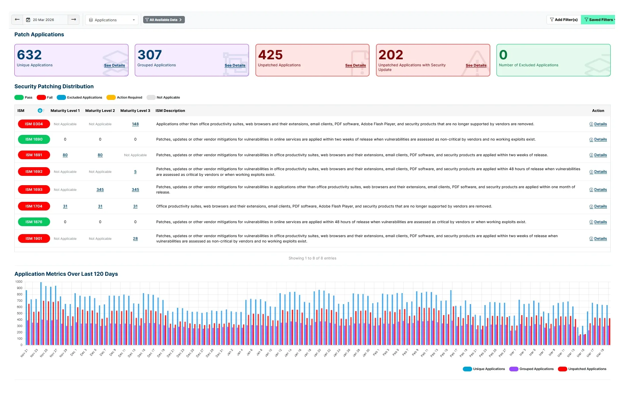Click the ISM column sort arrow icon
The width and height of the screenshot is (624, 395).
[40, 111]
